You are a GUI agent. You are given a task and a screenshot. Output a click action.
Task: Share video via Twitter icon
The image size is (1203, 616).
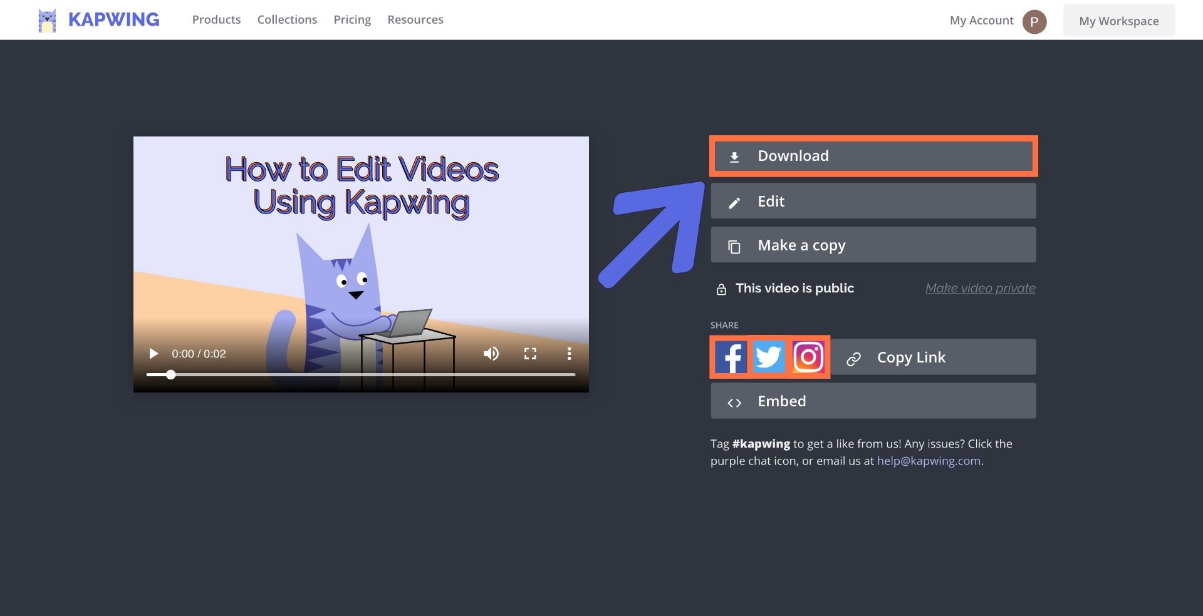click(x=769, y=357)
